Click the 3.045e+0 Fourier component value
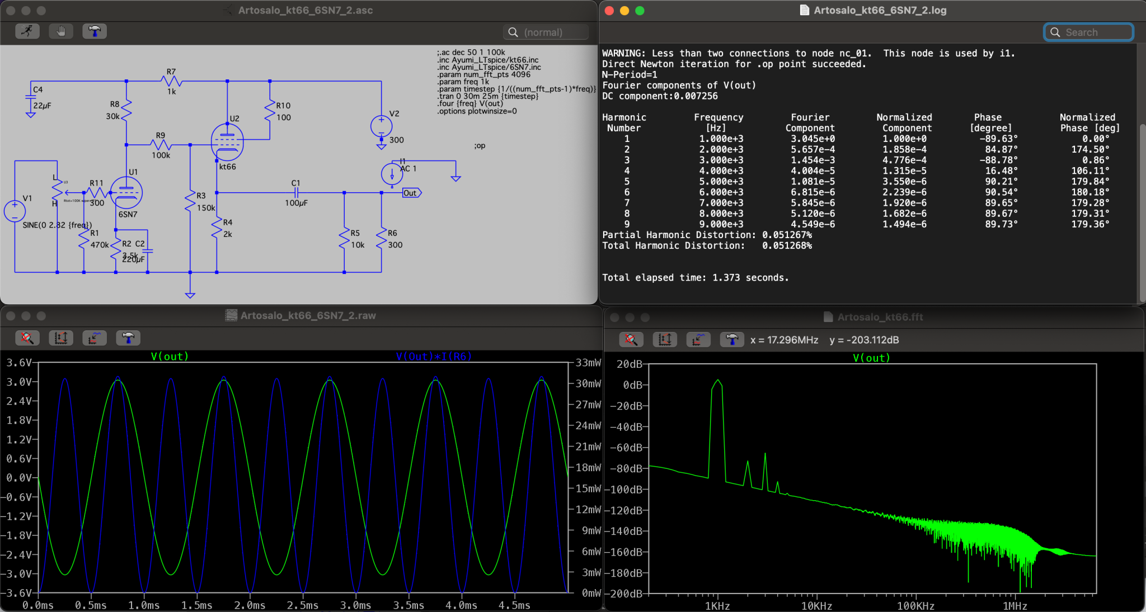Screen dimensions: 1146x612 812,139
